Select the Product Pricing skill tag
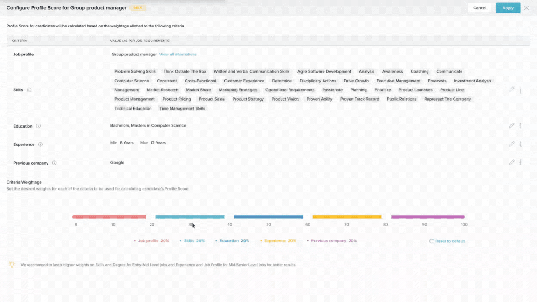Screen dimensions: 537x302 tap(176, 99)
